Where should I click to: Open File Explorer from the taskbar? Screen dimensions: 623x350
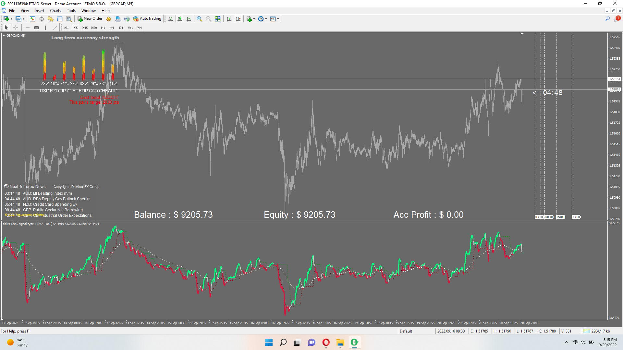pyautogui.click(x=340, y=343)
